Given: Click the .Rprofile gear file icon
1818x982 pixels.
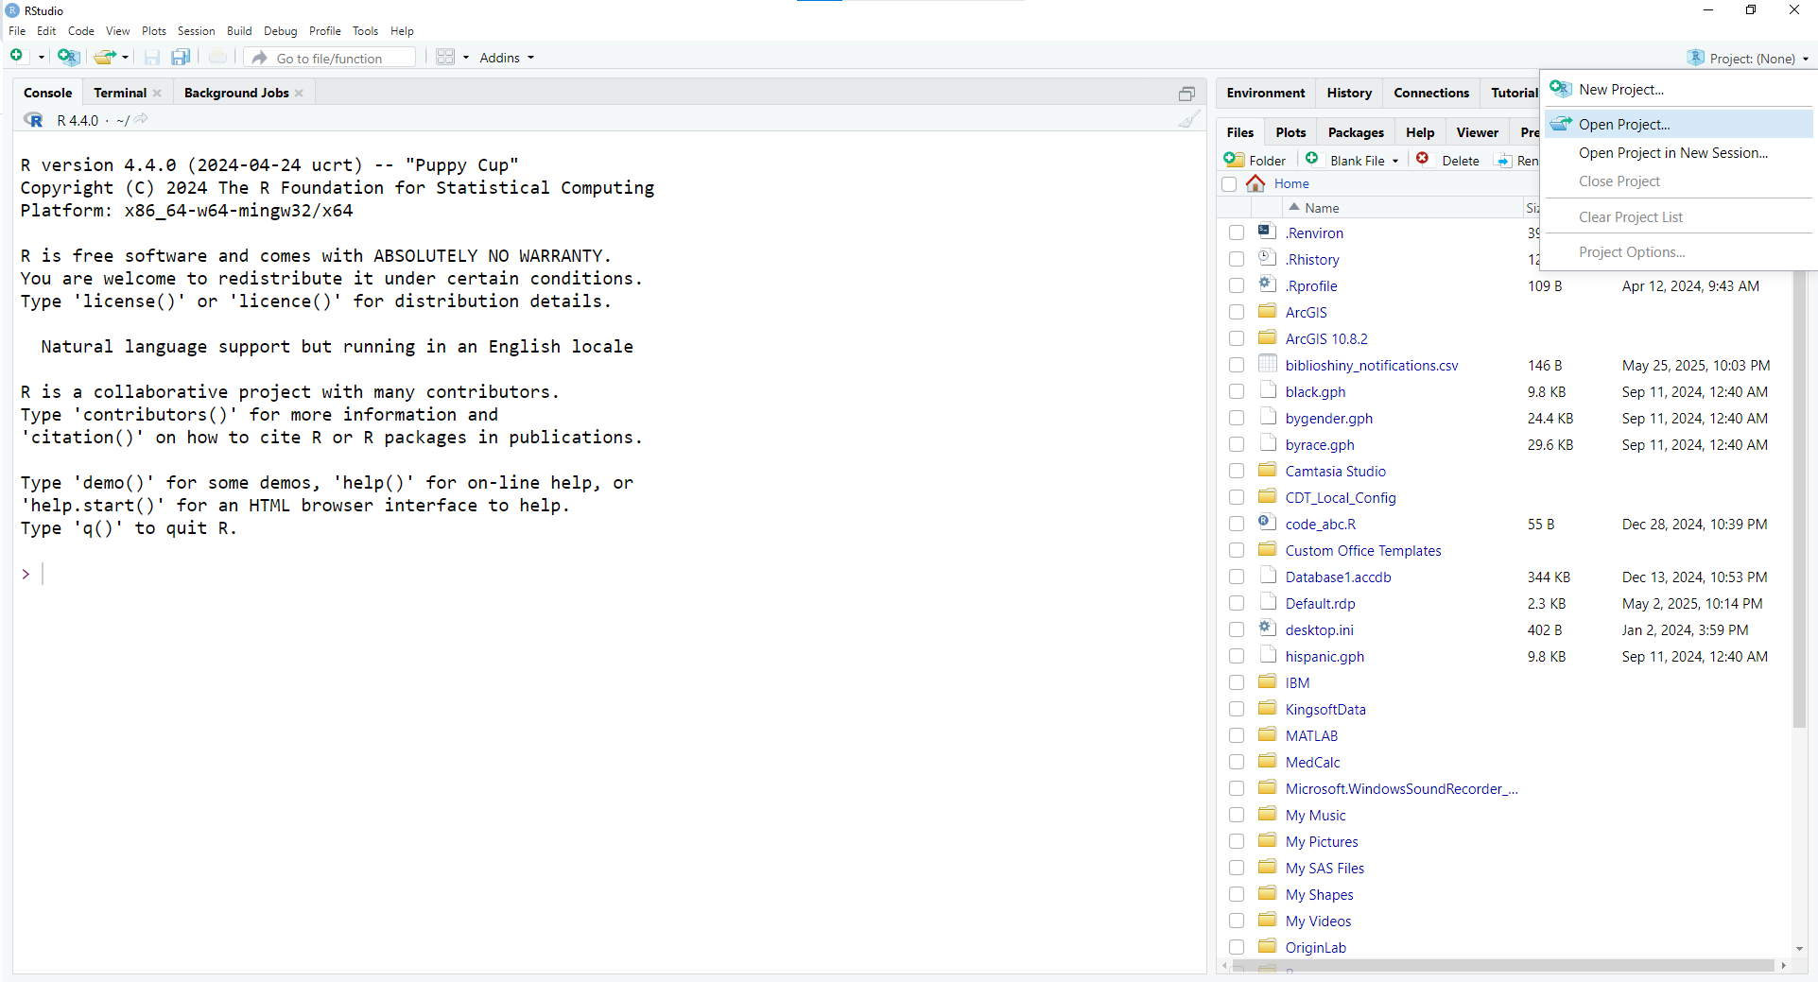Looking at the screenshot, I should click(1268, 284).
